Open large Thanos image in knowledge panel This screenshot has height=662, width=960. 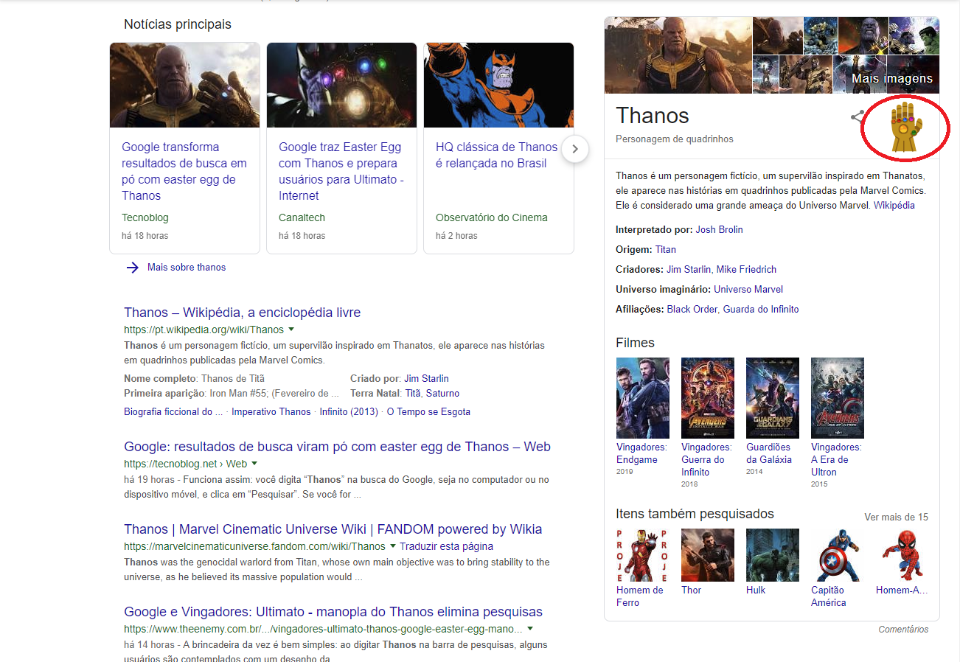[x=678, y=55]
